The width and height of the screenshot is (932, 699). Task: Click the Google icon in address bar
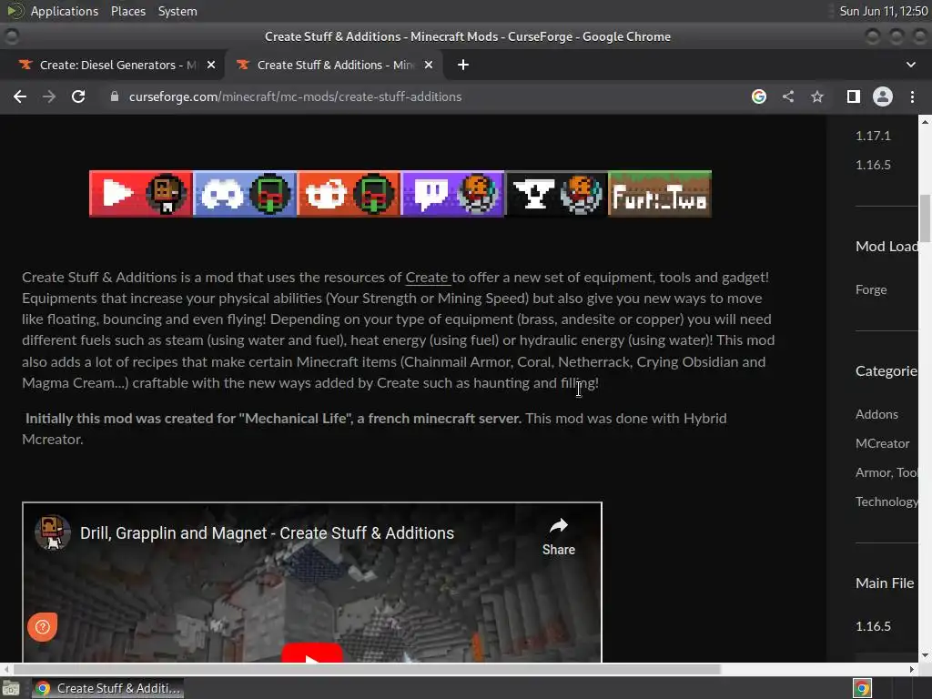click(x=758, y=96)
